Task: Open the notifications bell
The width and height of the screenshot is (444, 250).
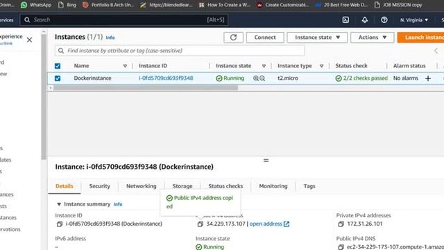Action: [365, 20]
